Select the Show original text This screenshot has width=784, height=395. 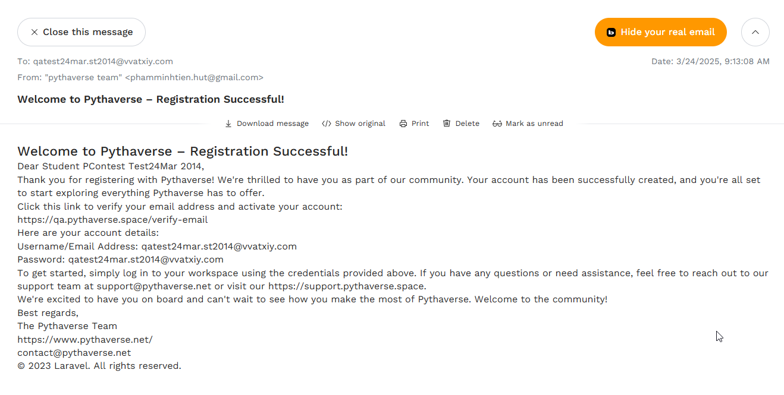pyautogui.click(x=360, y=124)
